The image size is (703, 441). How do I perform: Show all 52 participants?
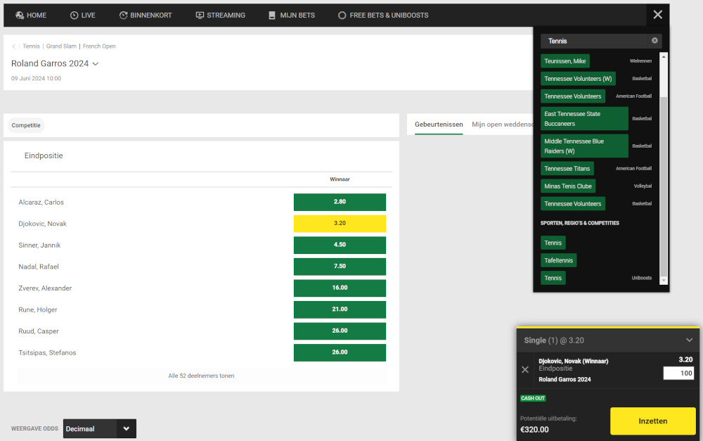201,376
